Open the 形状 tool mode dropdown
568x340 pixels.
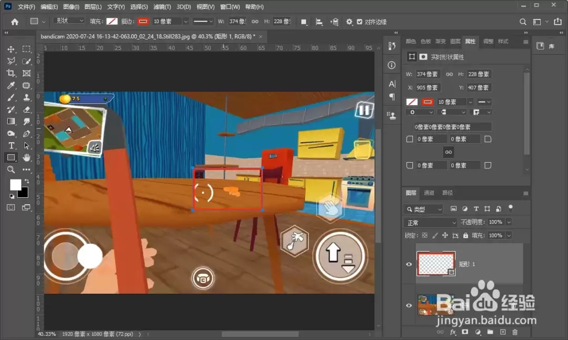click(69, 21)
